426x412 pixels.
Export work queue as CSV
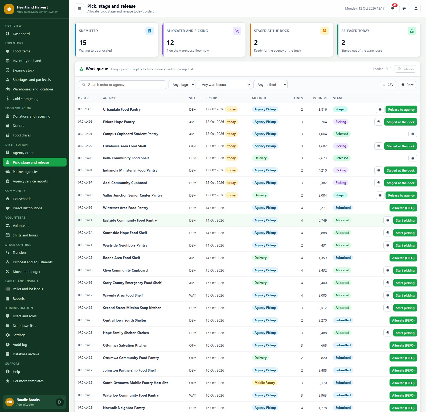click(x=388, y=85)
